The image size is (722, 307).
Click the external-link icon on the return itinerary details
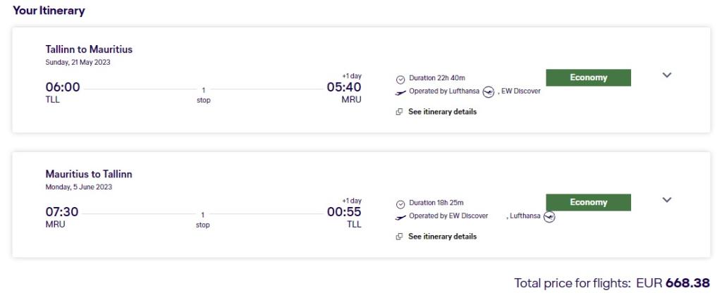(400, 237)
